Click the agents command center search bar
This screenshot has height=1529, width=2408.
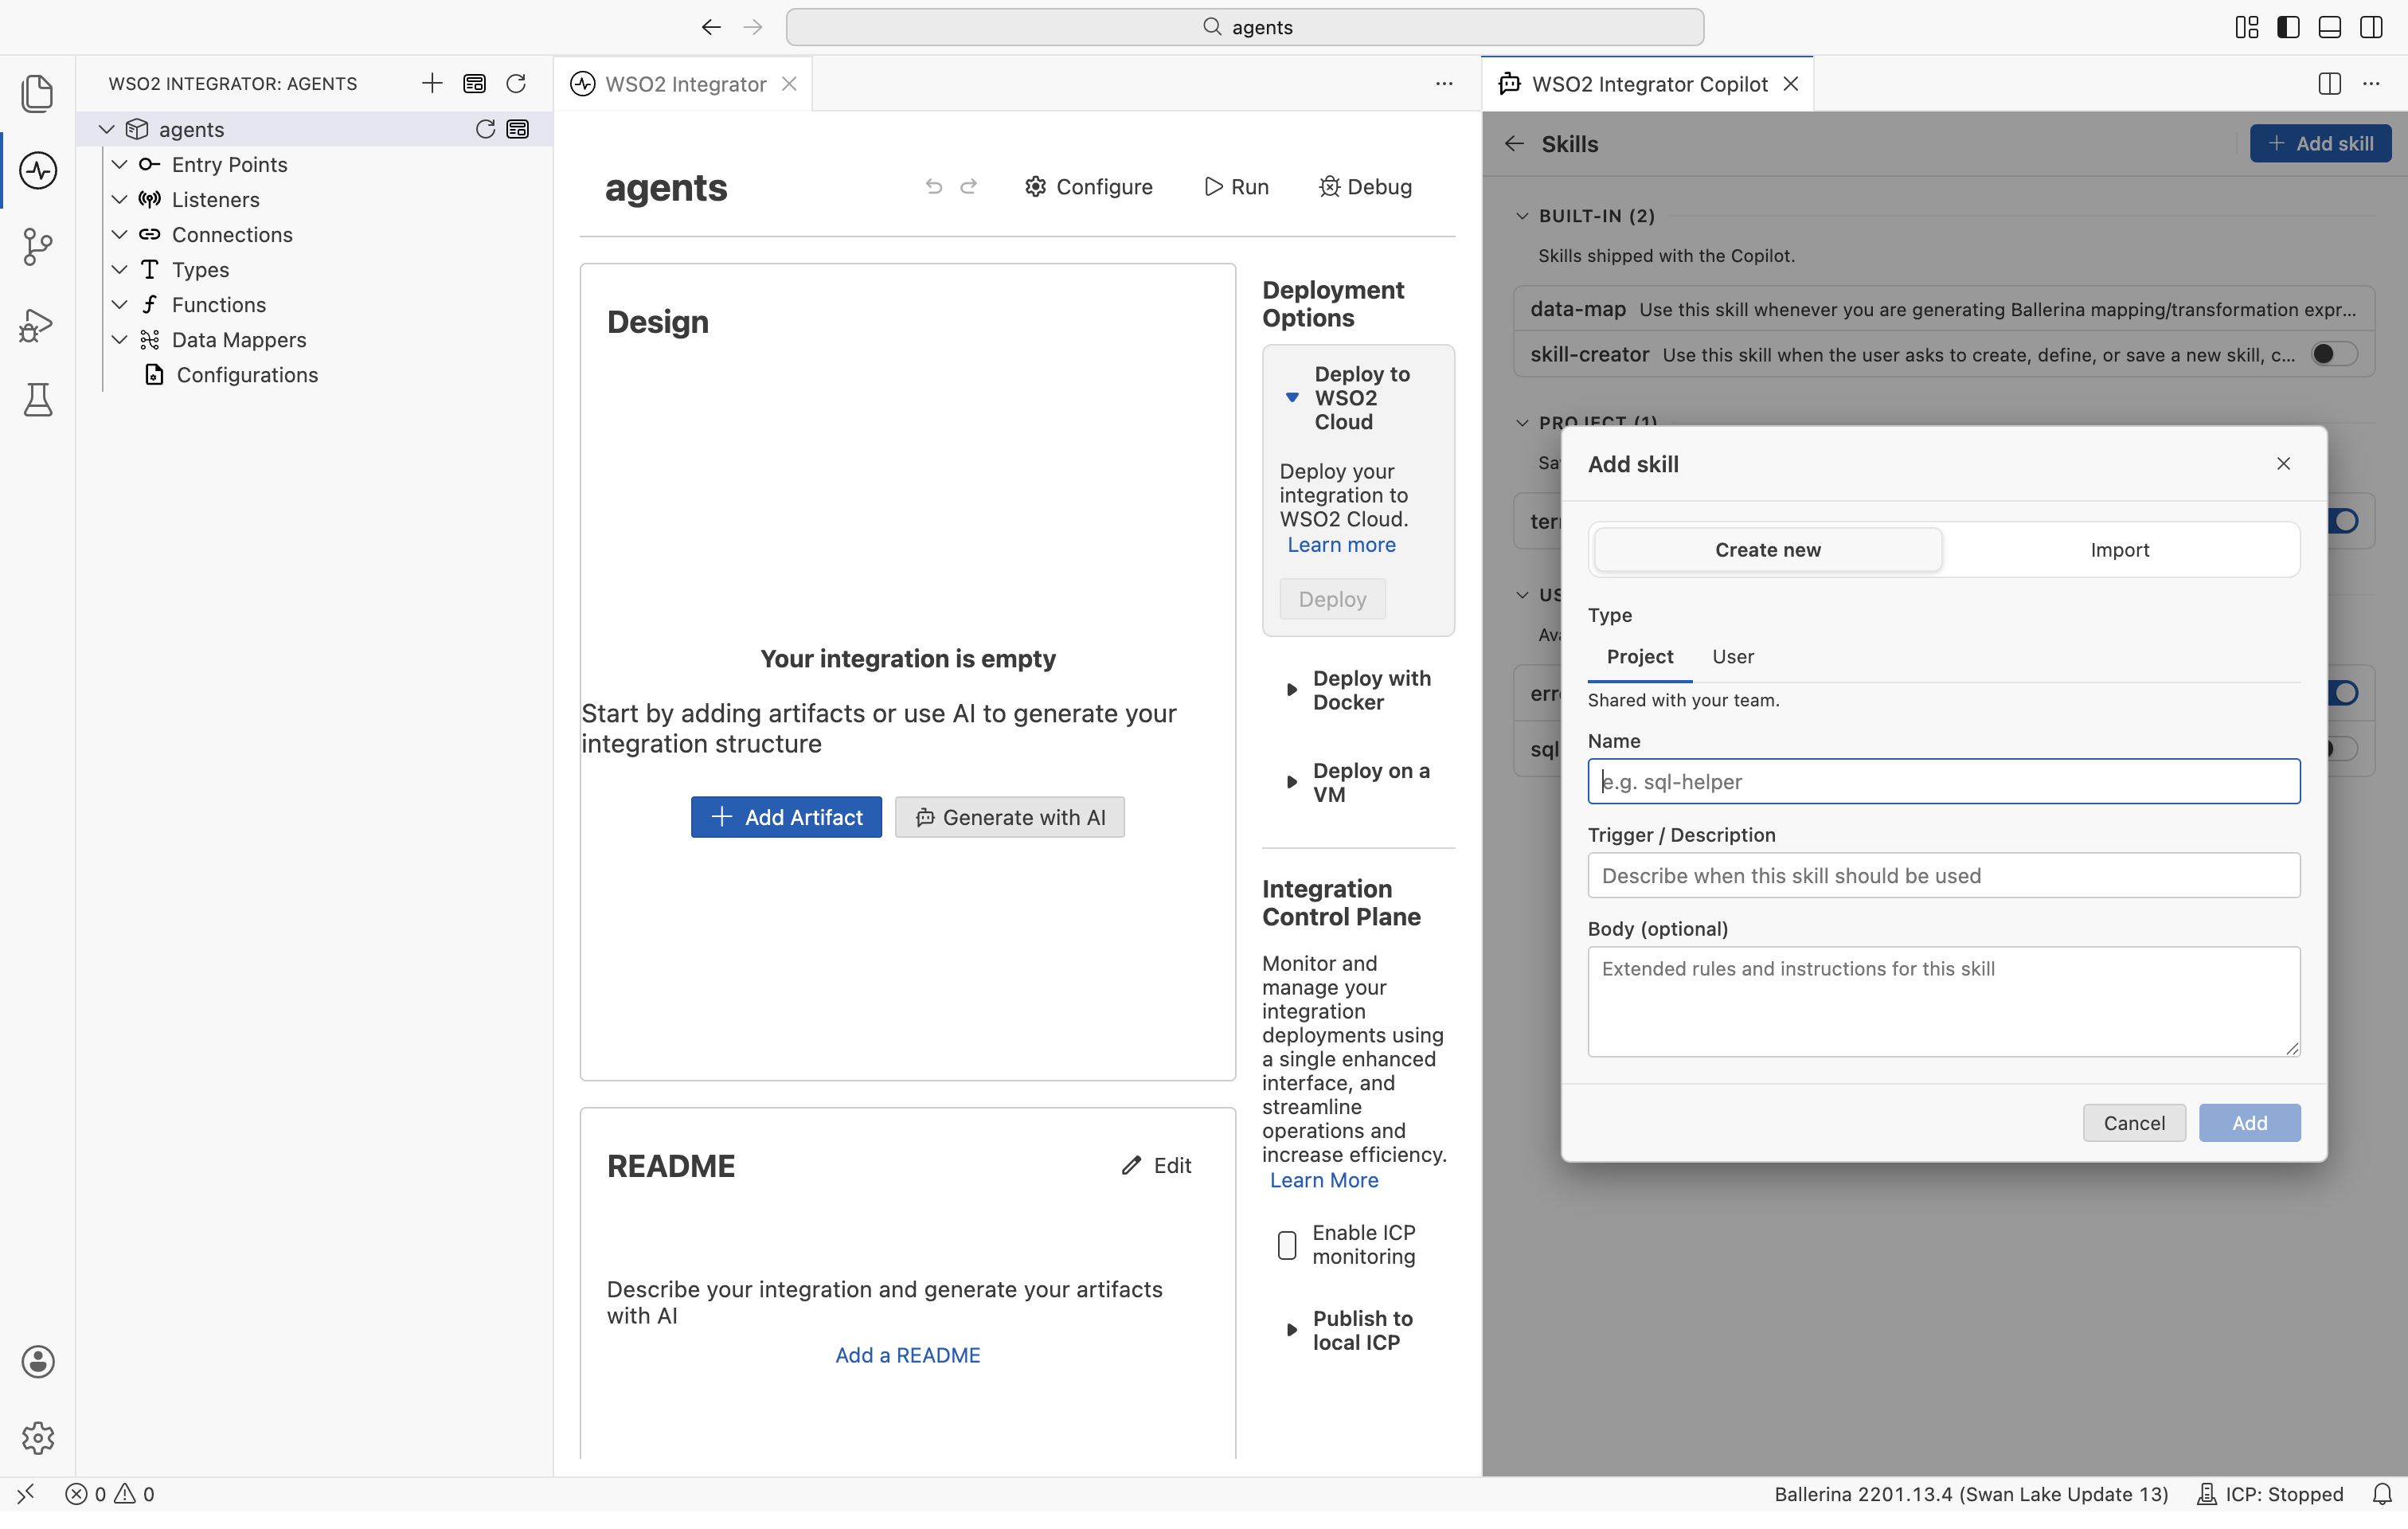(x=1244, y=27)
